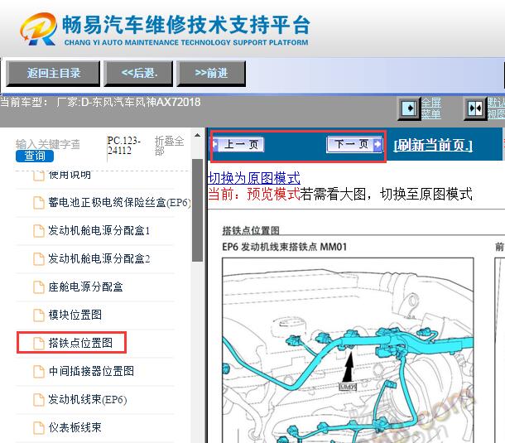The height and width of the screenshot is (443, 505).
Task: Go forward with the >>前进 button
Action: 211,74
